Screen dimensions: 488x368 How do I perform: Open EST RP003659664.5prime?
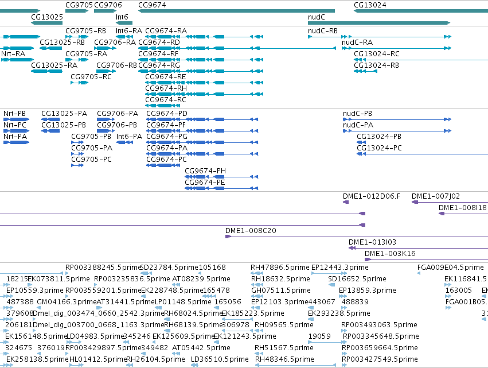380,348
